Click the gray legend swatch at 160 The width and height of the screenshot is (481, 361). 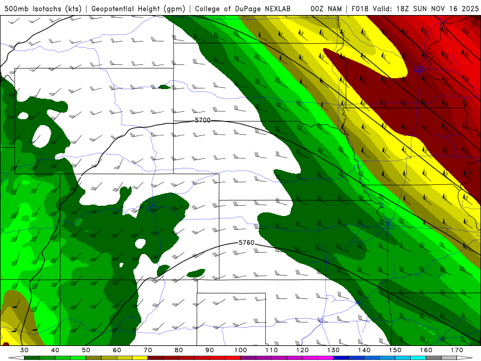[x=434, y=358]
